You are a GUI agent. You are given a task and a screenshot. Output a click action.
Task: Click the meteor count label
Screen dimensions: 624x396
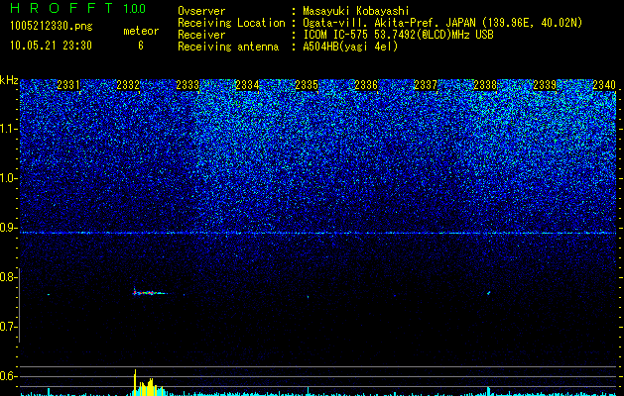[x=141, y=31]
